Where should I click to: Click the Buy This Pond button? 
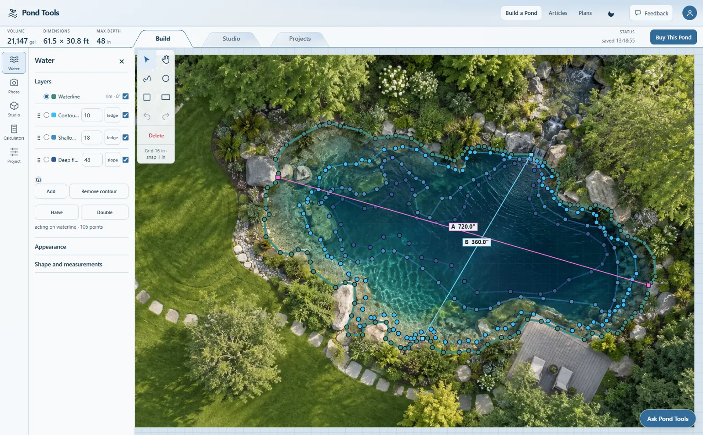pyautogui.click(x=674, y=37)
